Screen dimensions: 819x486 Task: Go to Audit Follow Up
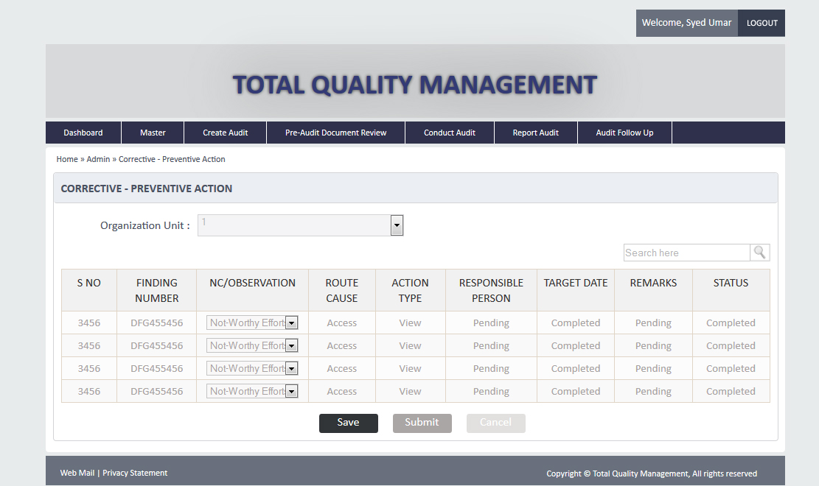[624, 133]
